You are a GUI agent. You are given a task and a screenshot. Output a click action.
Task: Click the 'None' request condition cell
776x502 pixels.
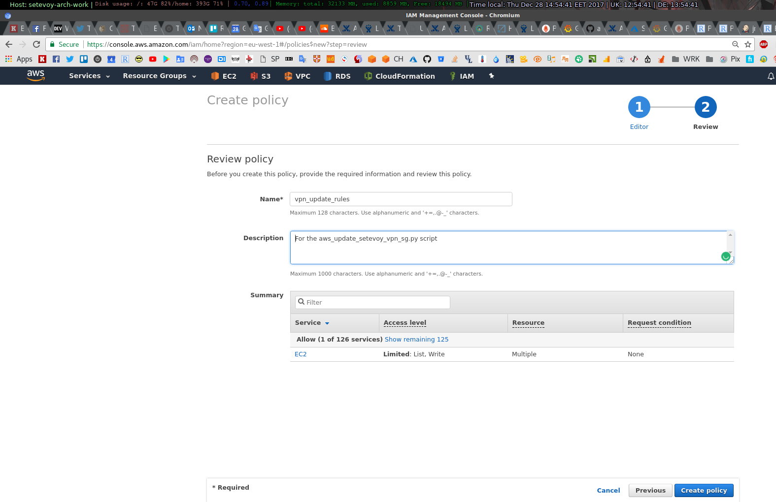pyautogui.click(x=636, y=354)
